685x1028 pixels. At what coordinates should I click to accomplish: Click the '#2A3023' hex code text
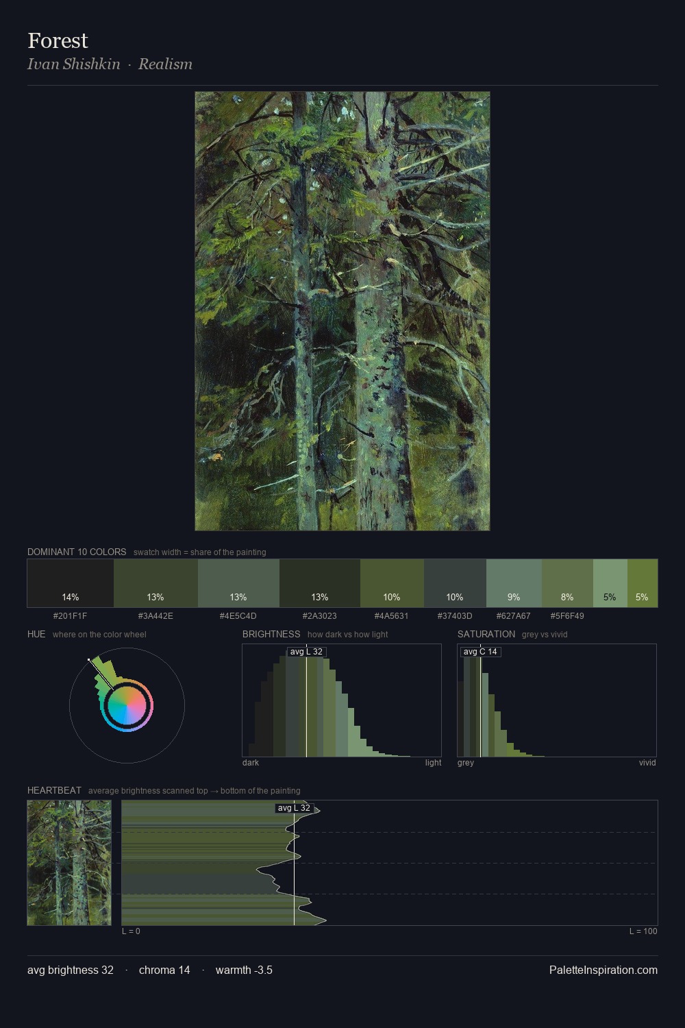point(320,616)
